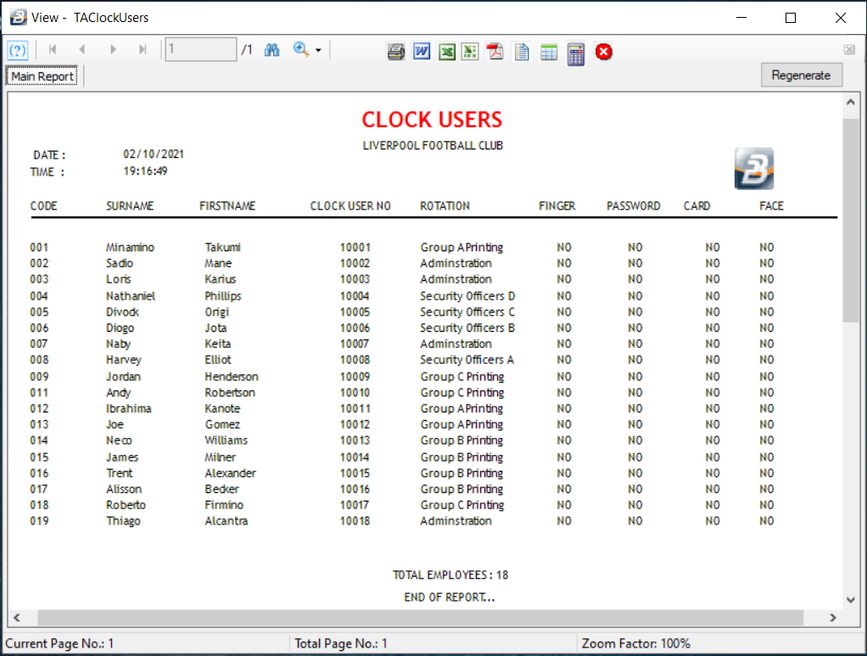This screenshot has height=656, width=867.
Task: Open the help question mark icon
Action: (18, 51)
